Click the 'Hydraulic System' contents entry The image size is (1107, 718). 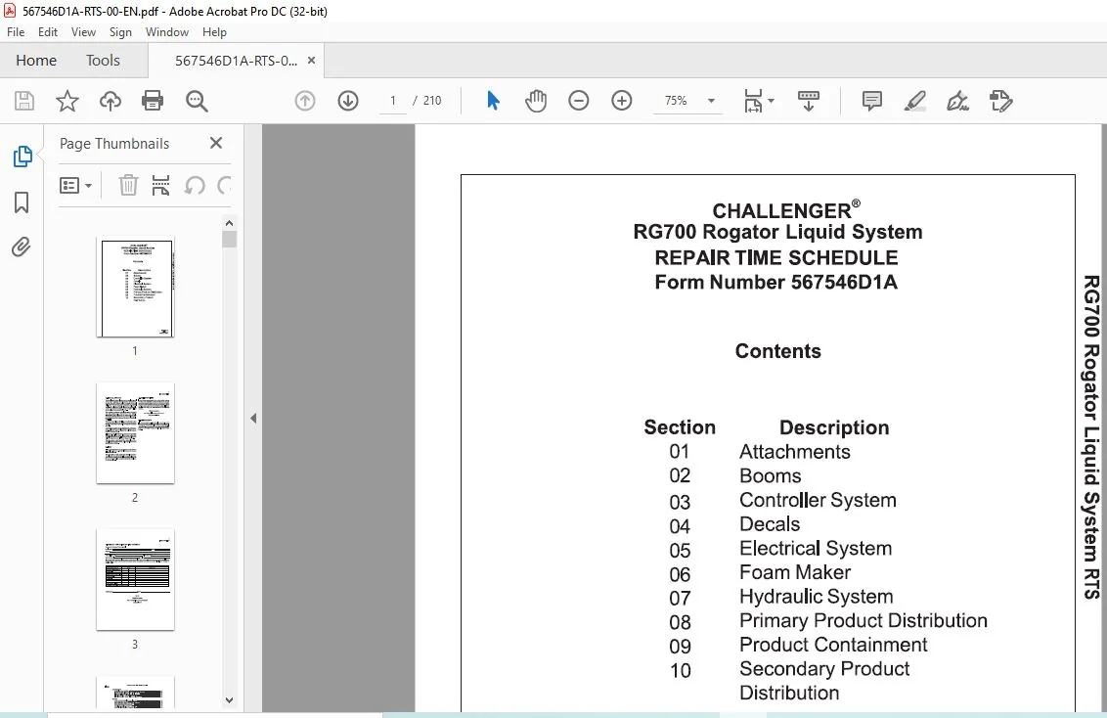tap(817, 597)
